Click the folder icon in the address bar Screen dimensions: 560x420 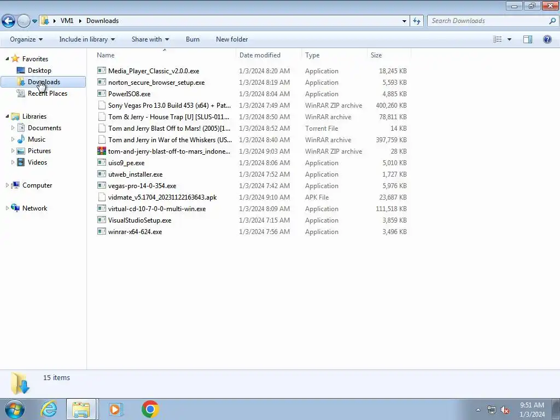[45, 21]
